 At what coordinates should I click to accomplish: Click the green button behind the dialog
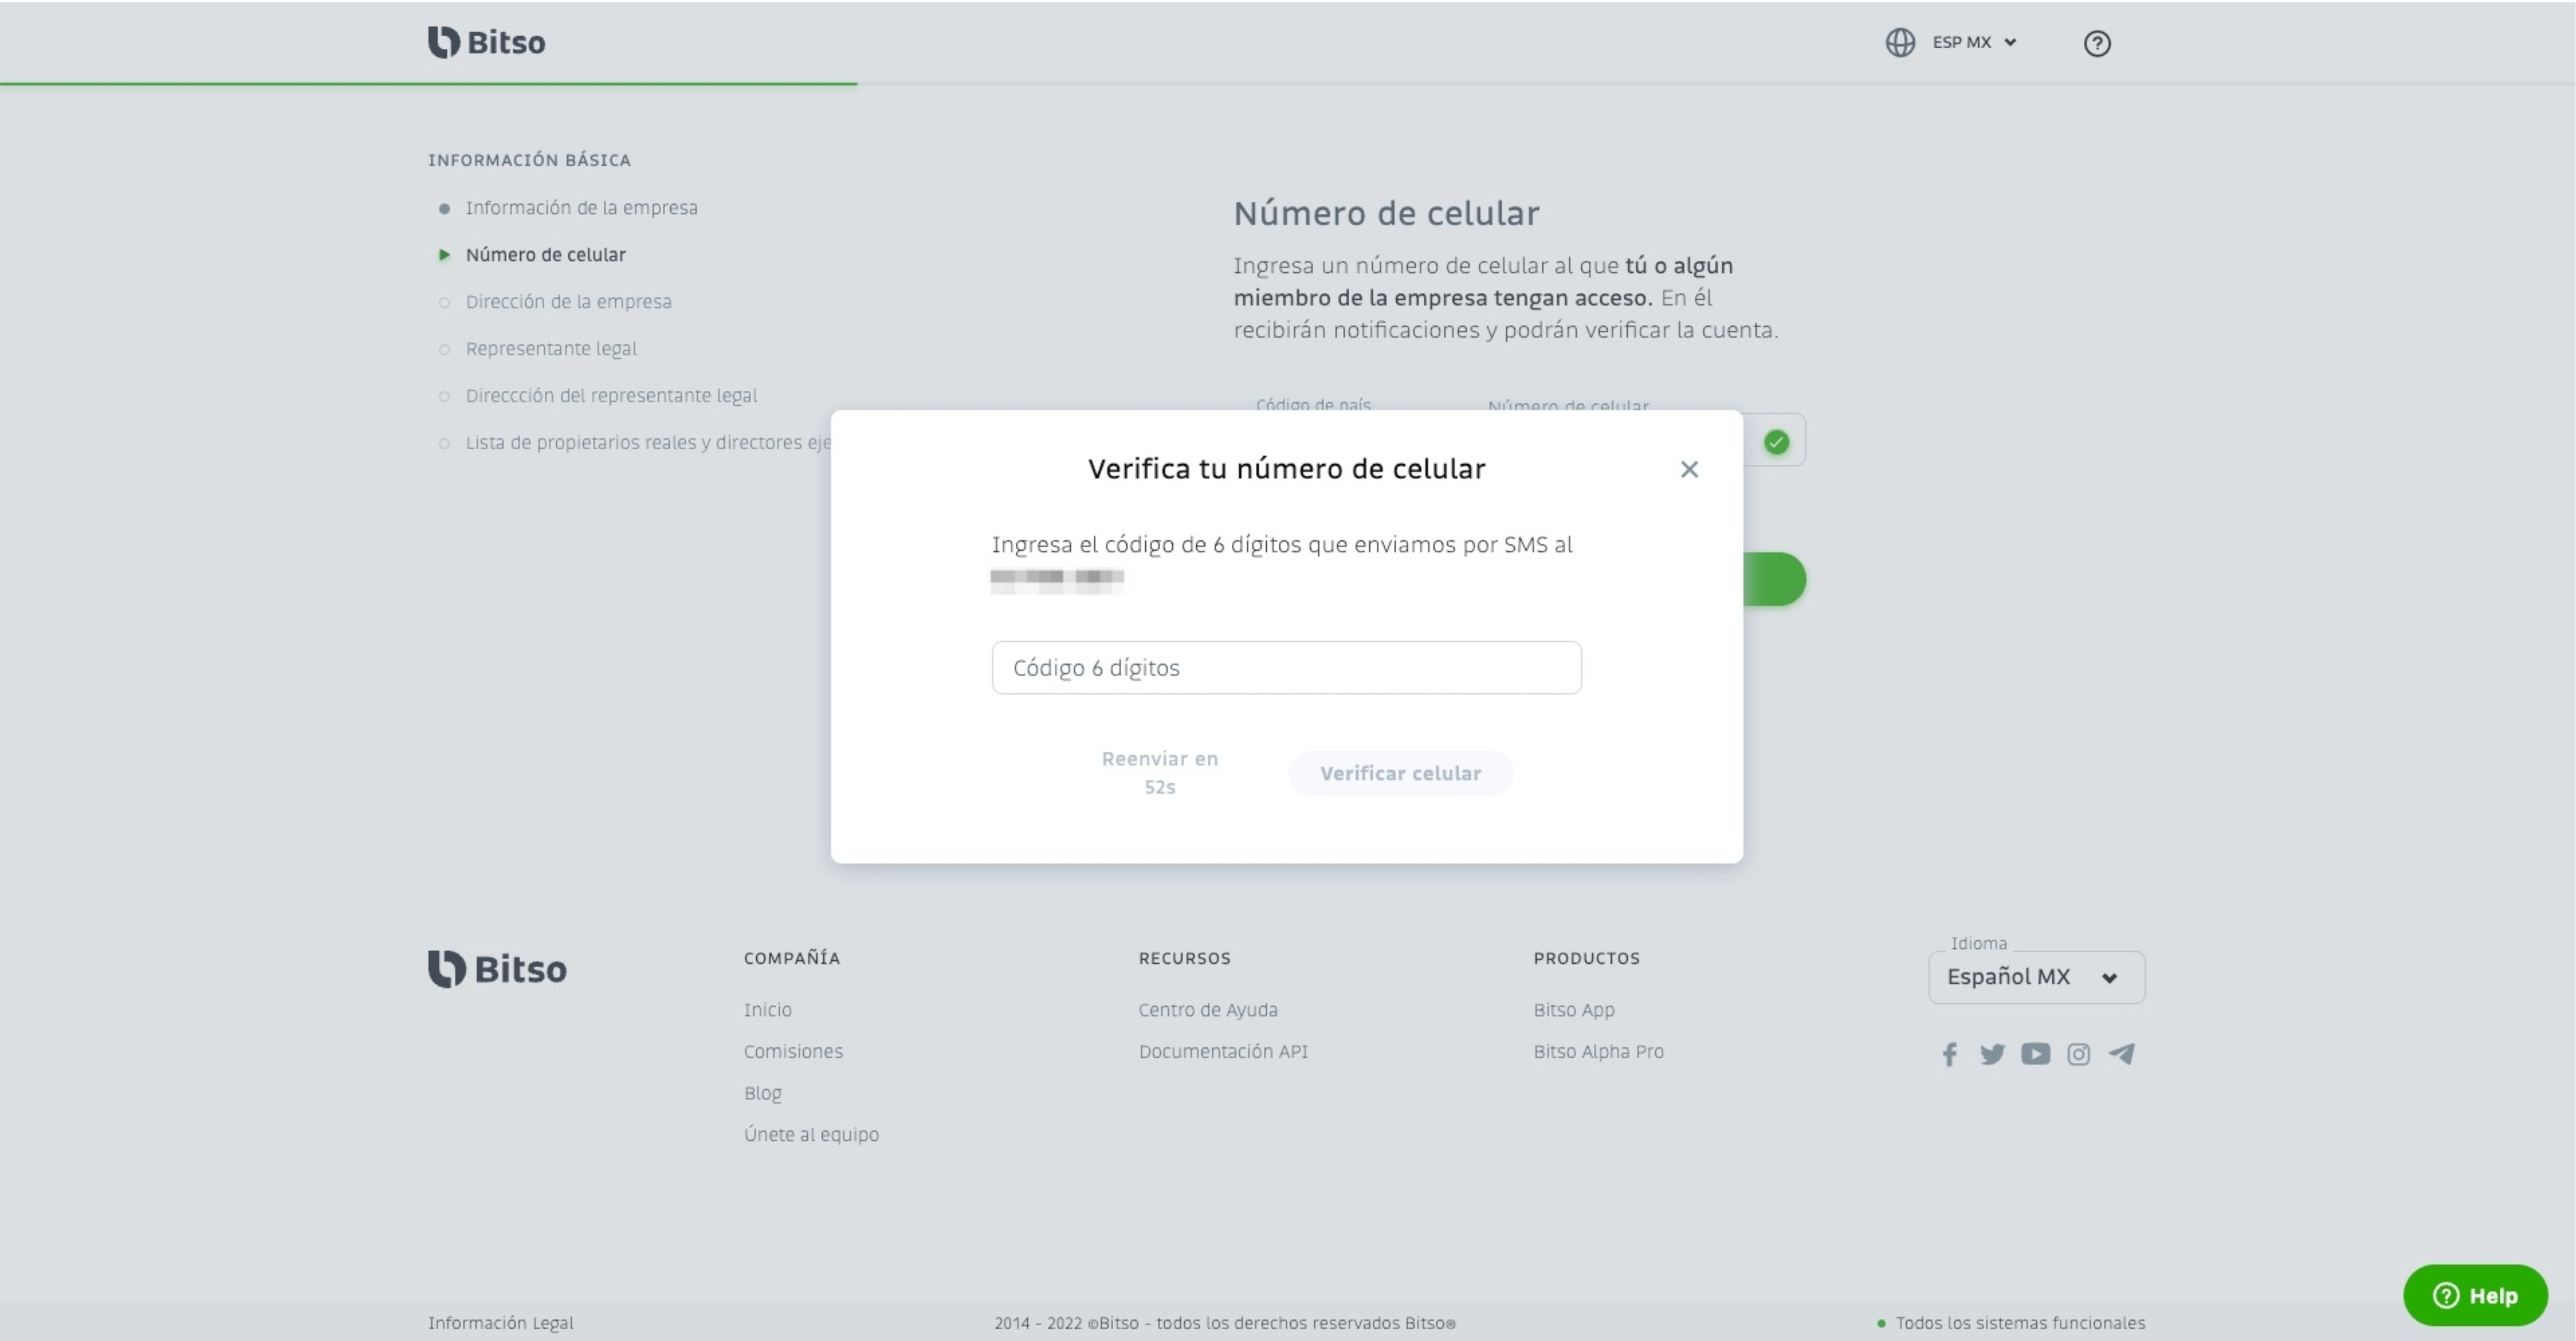coord(1775,579)
